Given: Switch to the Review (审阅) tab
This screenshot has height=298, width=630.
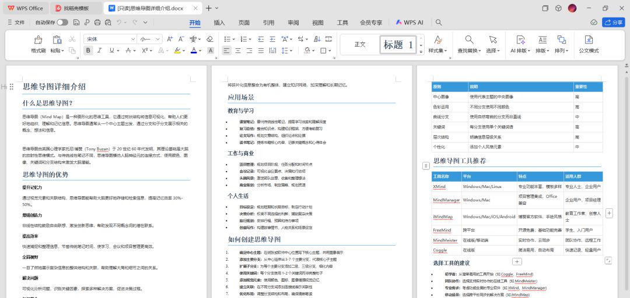Looking at the screenshot, I should point(293,23).
